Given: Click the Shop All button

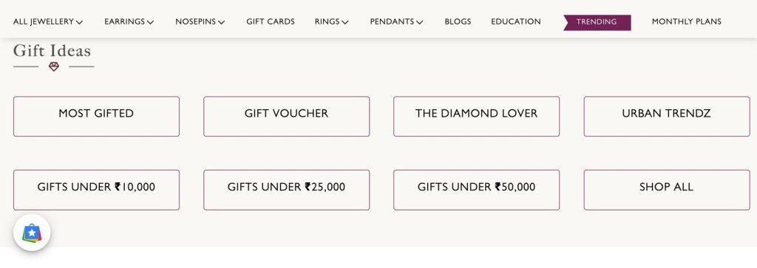Looking at the screenshot, I should [667, 190].
